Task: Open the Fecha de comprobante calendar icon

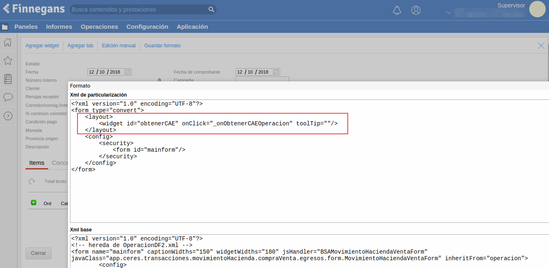Action: (x=276, y=72)
